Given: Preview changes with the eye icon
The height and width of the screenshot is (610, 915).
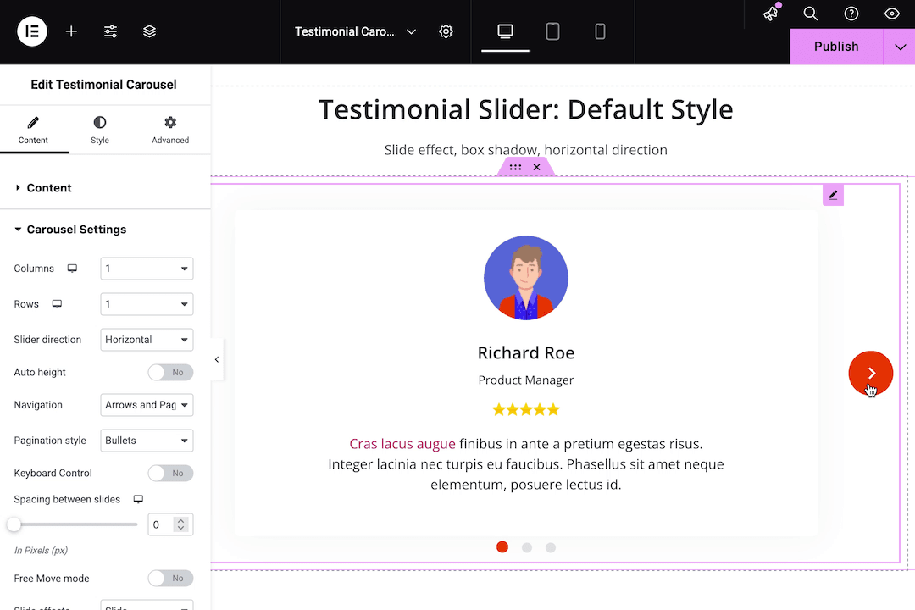Looking at the screenshot, I should click(x=891, y=14).
